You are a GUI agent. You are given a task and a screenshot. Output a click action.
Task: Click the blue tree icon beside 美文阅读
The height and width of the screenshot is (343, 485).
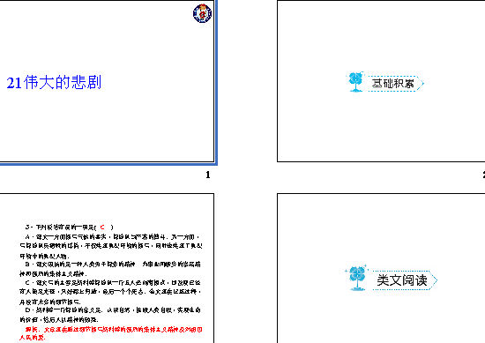pyautogui.click(x=357, y=278)
